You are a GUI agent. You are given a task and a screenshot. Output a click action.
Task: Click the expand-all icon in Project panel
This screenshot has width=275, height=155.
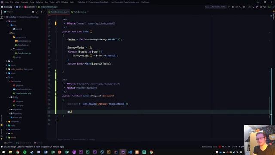coord(37,12)
